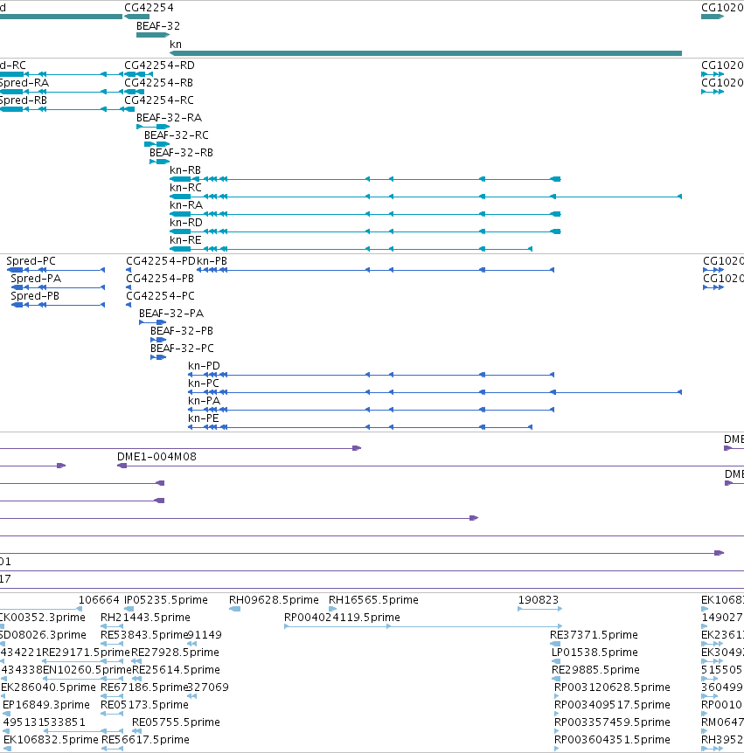Click EST RH09628.5prime
This screenshot has width=744, height=753.
[x=274, y=600]
